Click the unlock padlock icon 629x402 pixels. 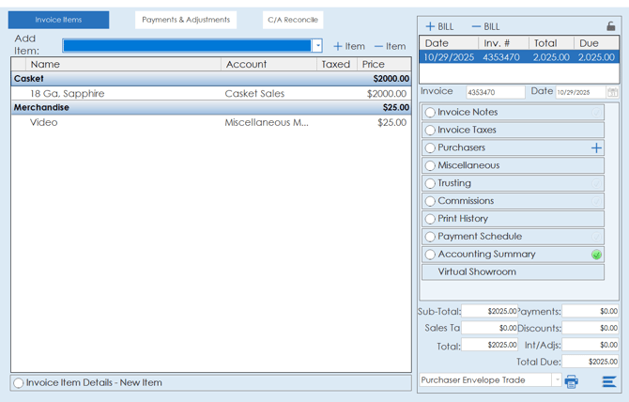(x=610, y=26)
